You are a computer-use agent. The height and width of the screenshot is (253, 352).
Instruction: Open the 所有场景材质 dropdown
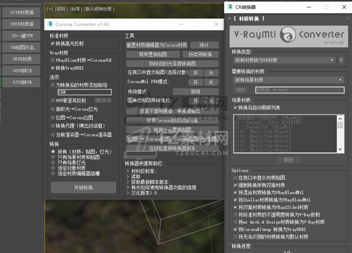click(x=288, y=80)
